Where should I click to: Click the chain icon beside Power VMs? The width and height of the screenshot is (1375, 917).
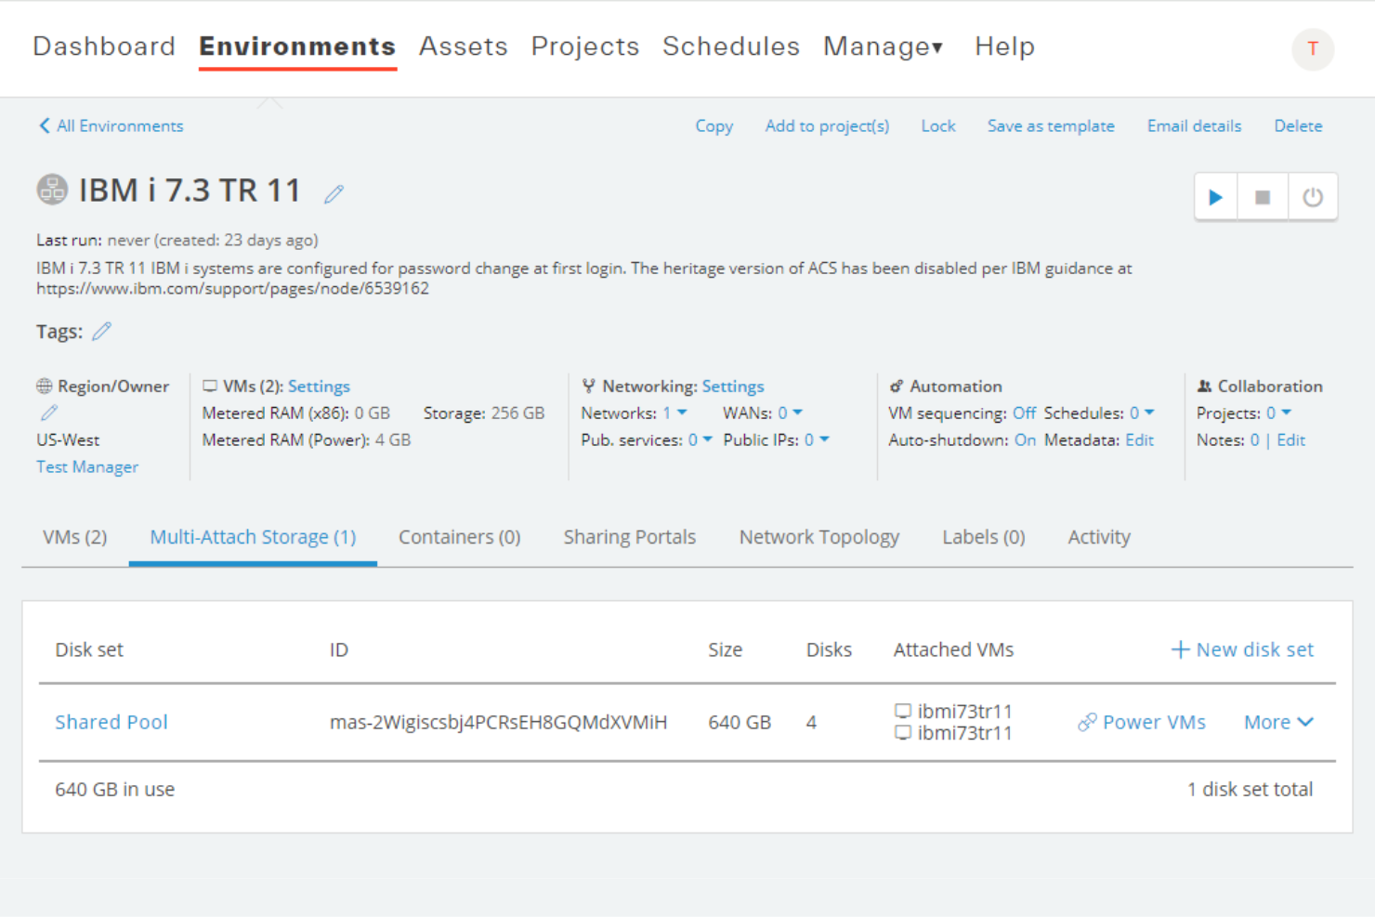coord(1086,721)
